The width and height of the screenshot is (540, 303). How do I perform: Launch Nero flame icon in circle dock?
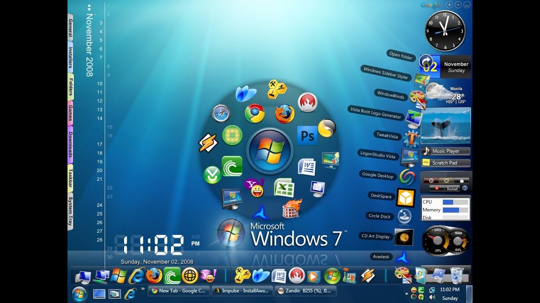click(308, 102)
